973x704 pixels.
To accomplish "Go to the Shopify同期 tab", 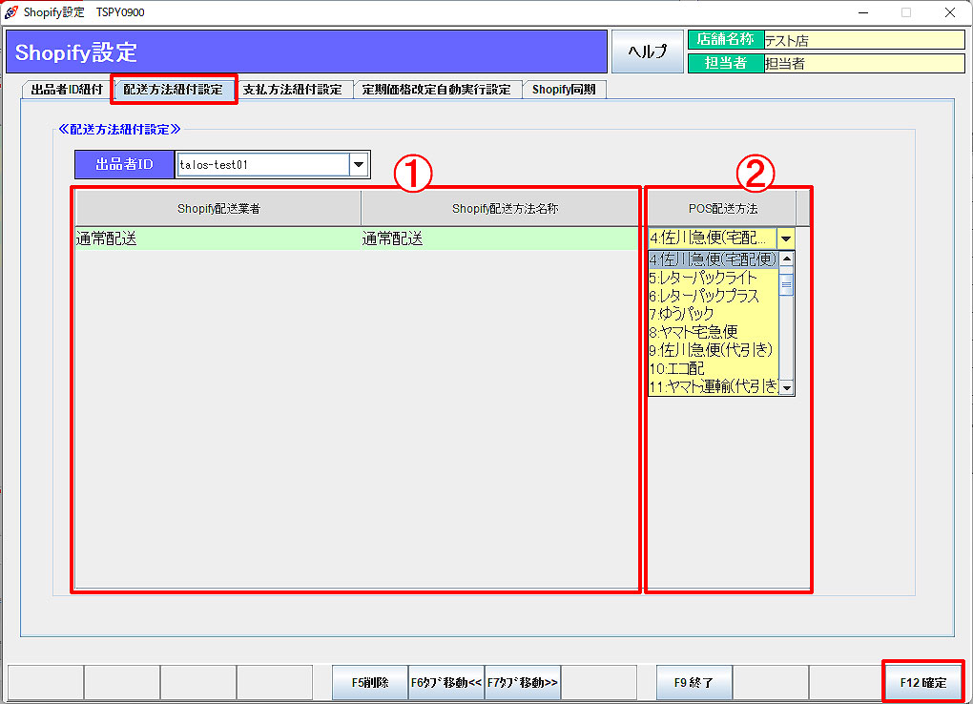I will pyautogui.click(x=564, y=90).
